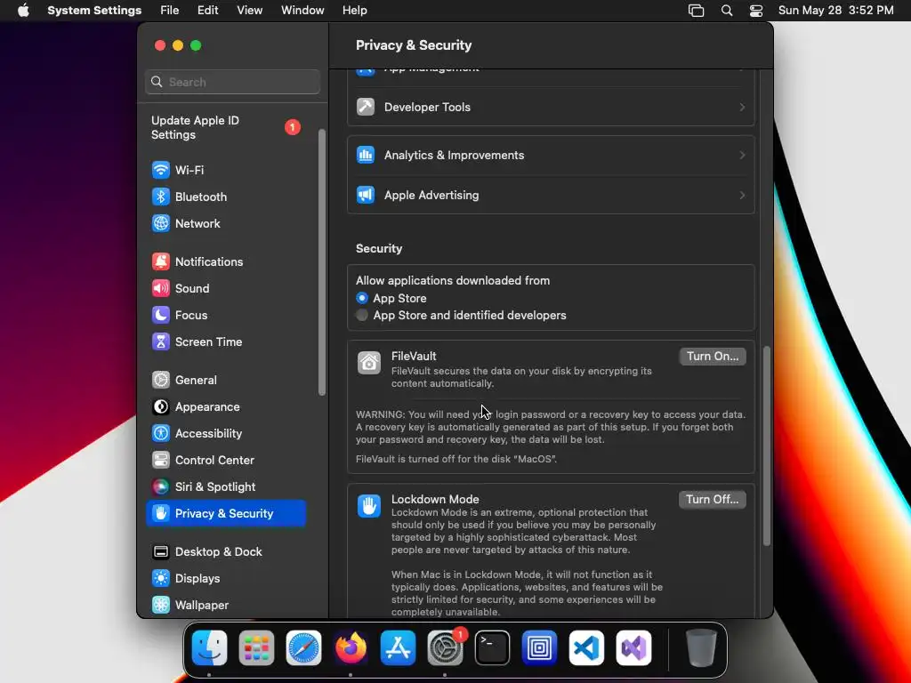
Task: Click the Notifications bell icon
Action: pyautogui.click(x=161, y=262)
